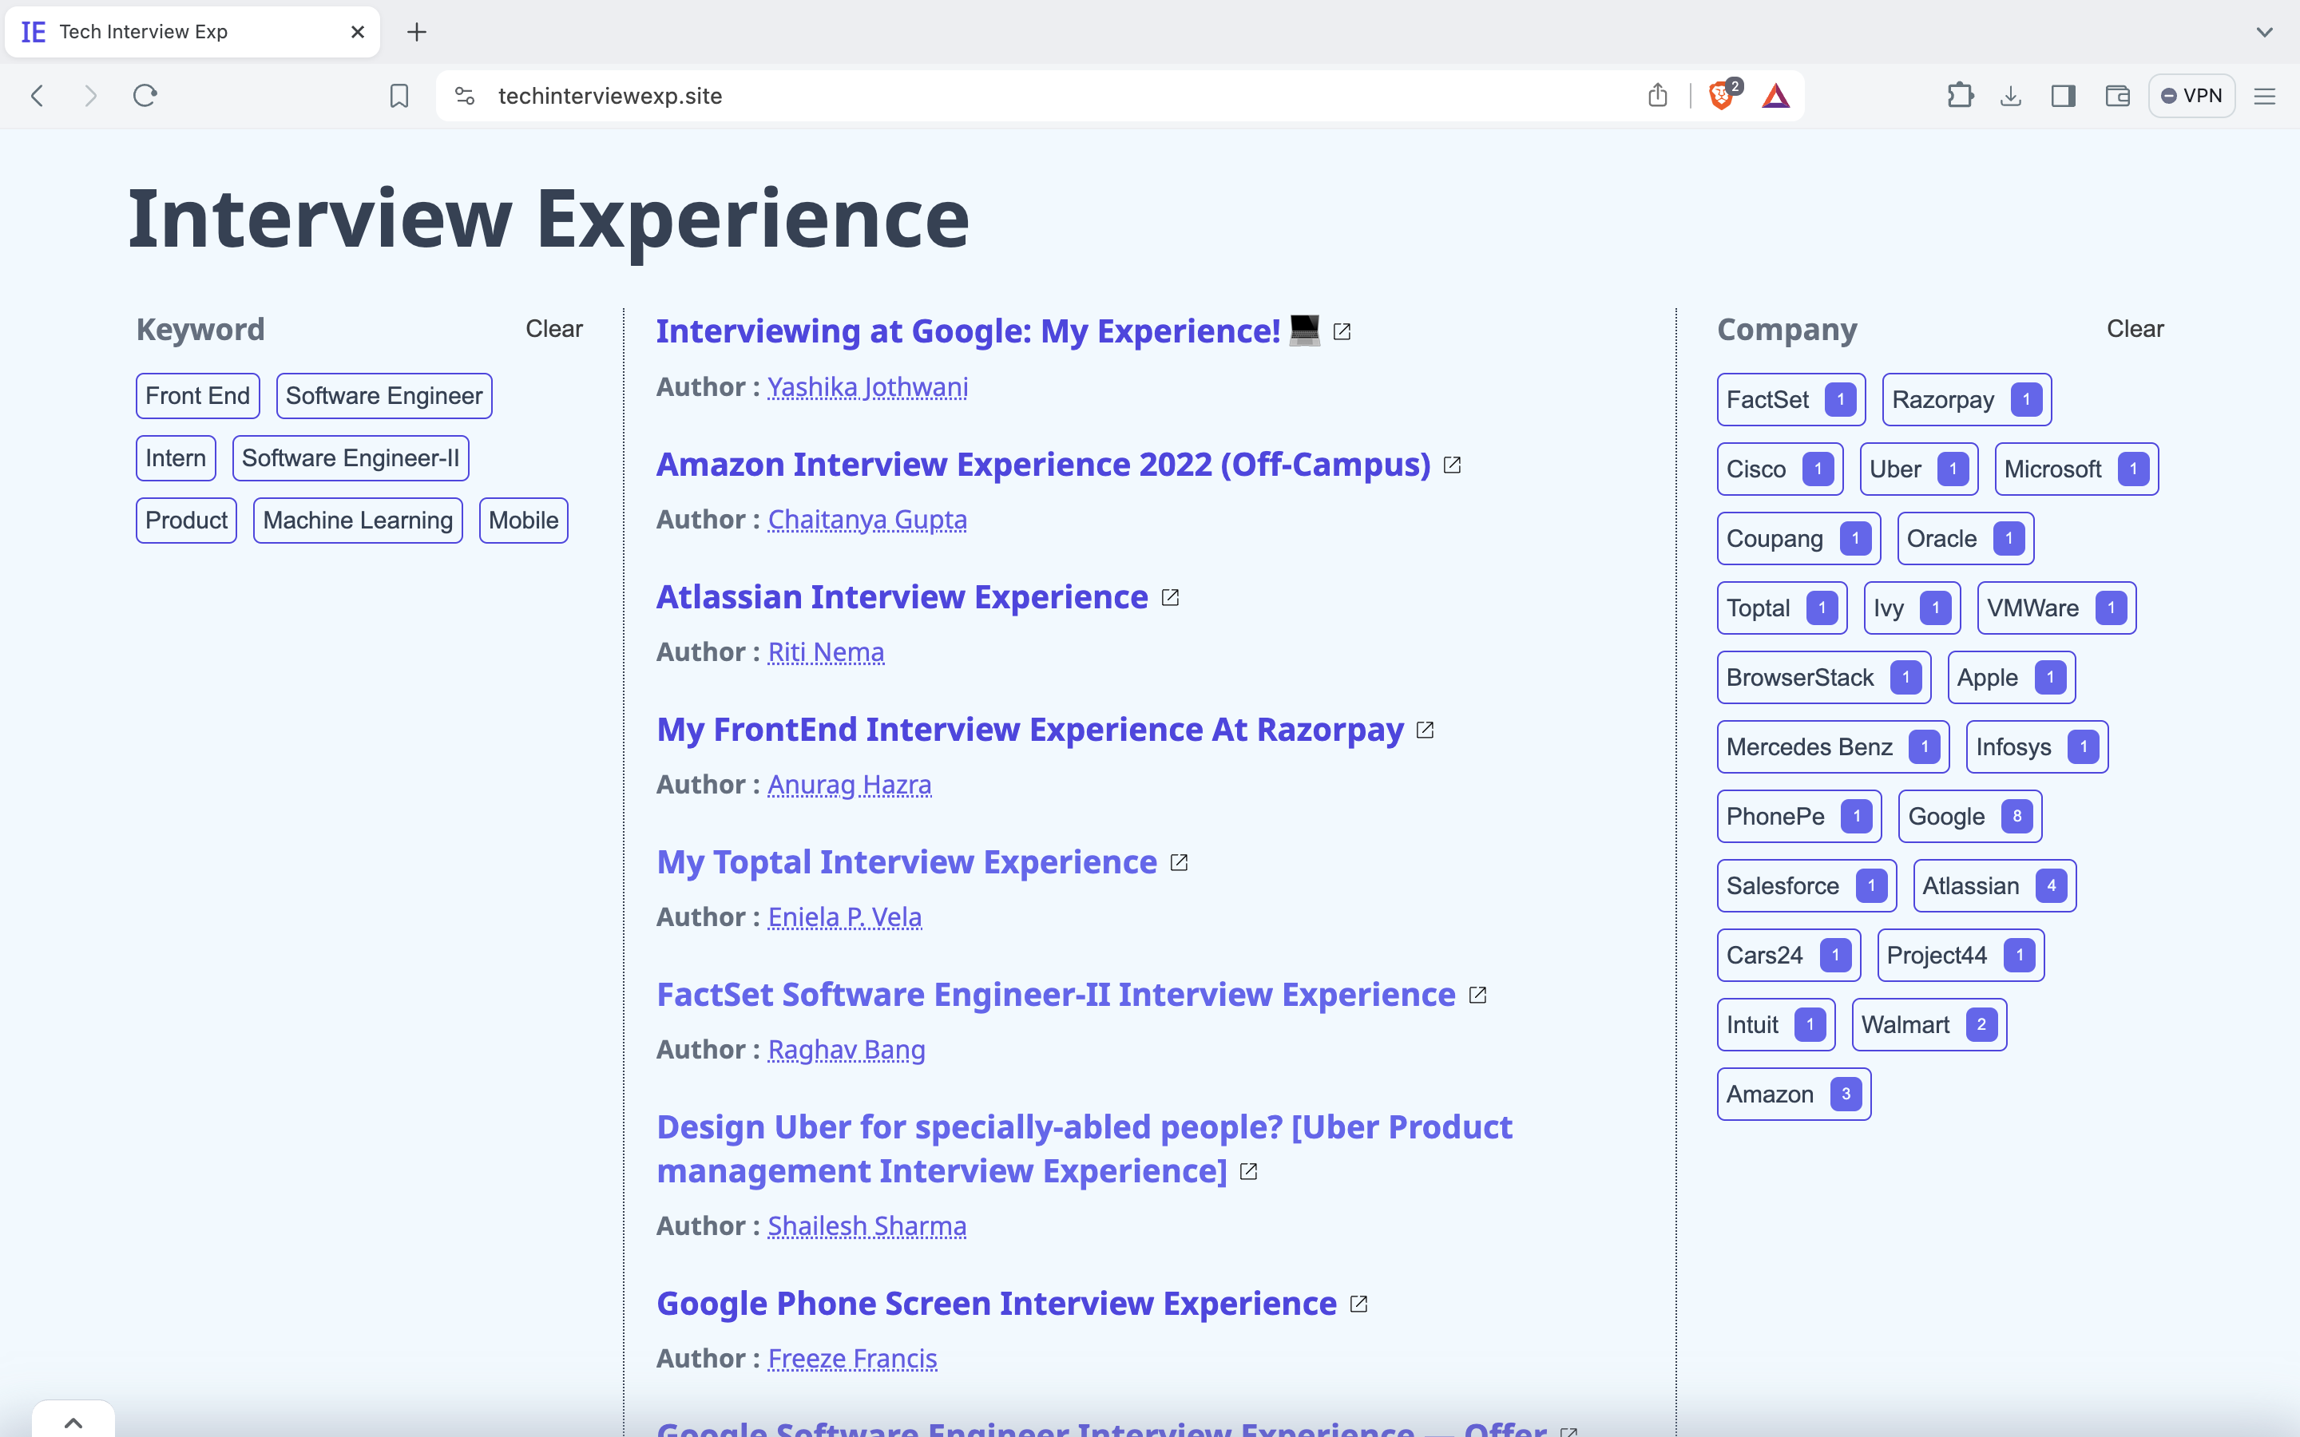Open Brave Rewards triangle icon

[x=1775, y=96]
